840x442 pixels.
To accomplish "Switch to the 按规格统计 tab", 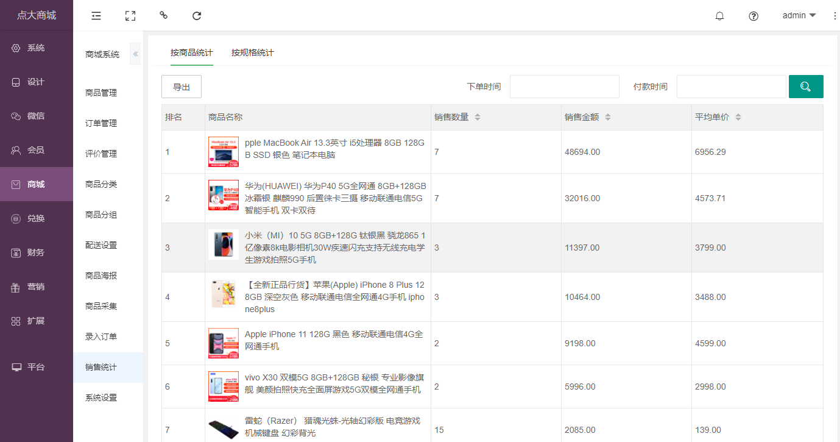I will pyautogui.click(x=253, y=52).
